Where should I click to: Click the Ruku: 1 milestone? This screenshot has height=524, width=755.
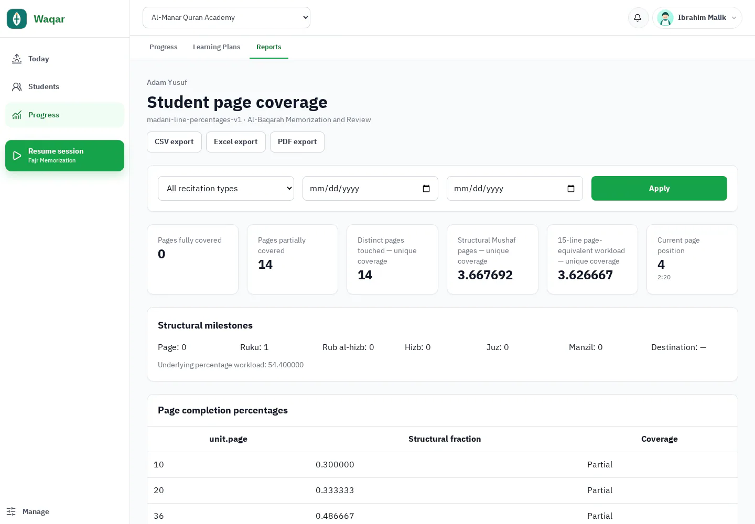click(x=254, y=347)
